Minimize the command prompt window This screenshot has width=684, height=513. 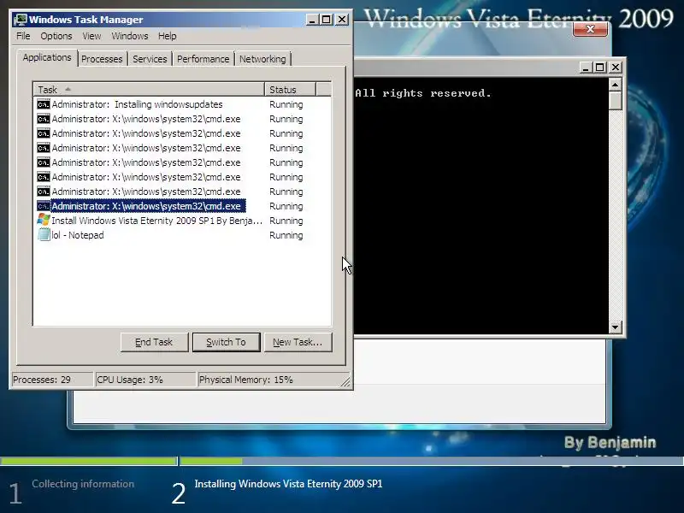(586, 68)
